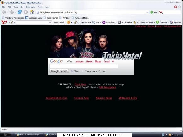Open the Windows bookmark
Viewport: 183px width, 137px height.
coord(65,18)
